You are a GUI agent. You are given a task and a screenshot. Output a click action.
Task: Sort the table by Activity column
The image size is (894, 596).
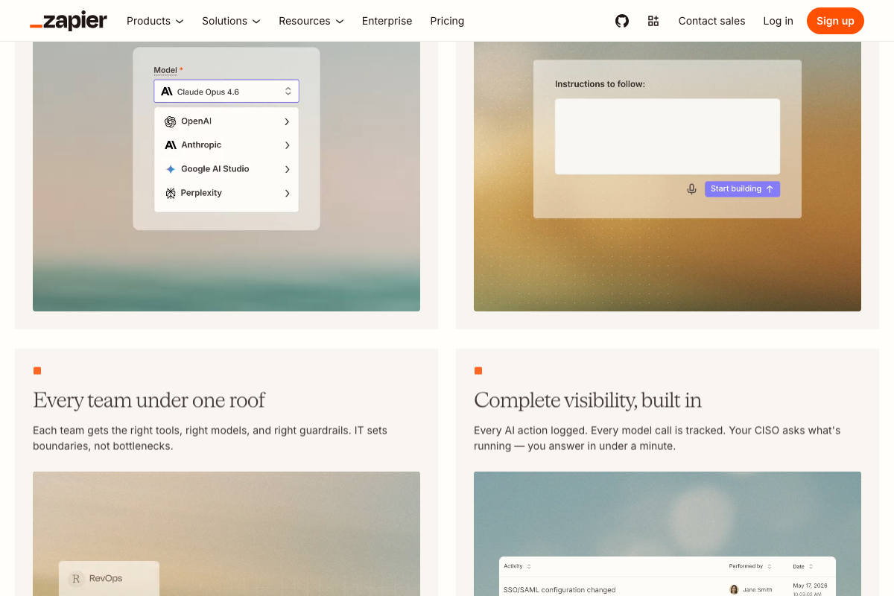pyautogui.click(x=518, y=566)
